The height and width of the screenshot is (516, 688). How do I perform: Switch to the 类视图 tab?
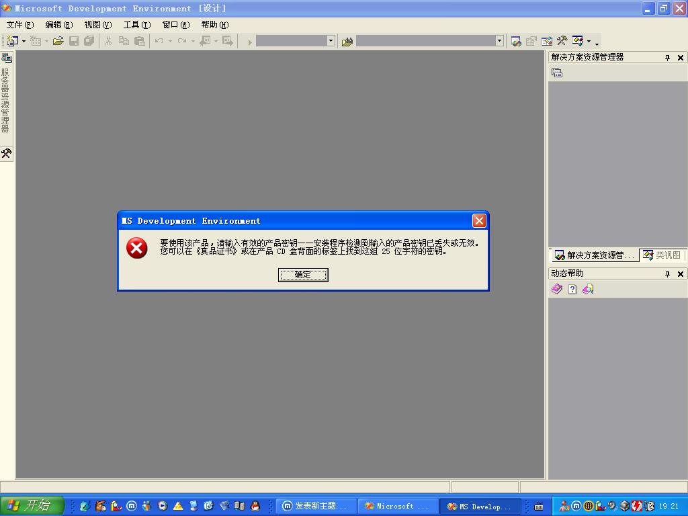(662, 255)
